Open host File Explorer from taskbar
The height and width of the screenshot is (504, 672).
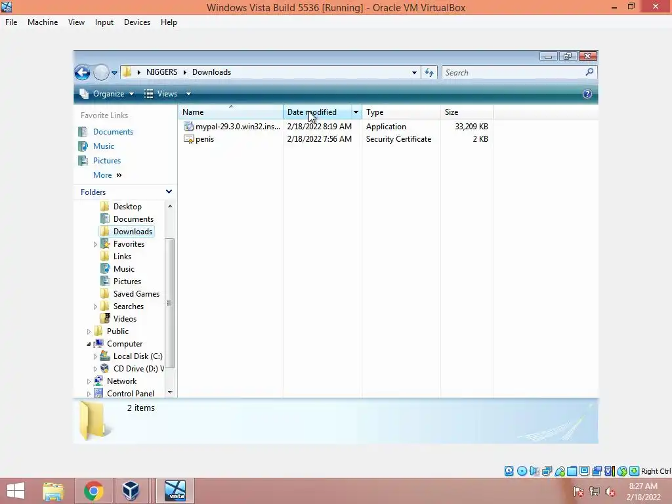point(53,491)
